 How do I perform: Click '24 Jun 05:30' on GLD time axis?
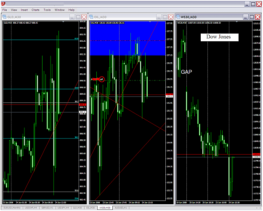(35, 203)
